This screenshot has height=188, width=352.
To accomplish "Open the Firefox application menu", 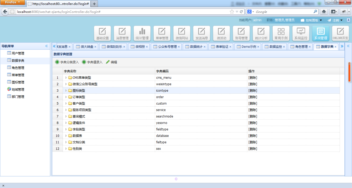I will (x=12, y=2).
